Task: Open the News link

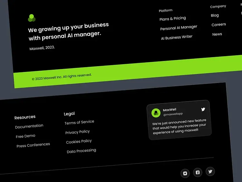Action: pos(217,34)
